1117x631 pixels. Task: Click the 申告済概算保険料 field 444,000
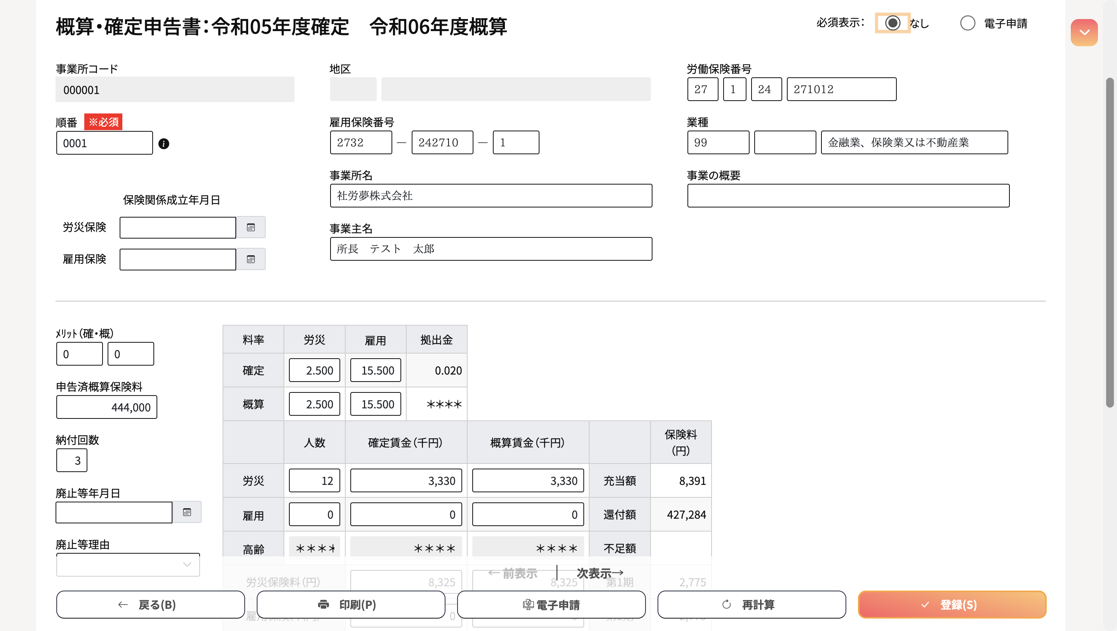107,407
